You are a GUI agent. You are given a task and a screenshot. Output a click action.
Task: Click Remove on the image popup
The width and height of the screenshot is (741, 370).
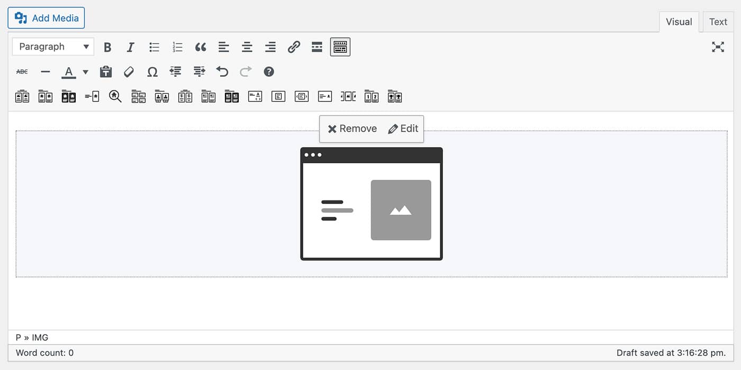click(x=353, y=128)
